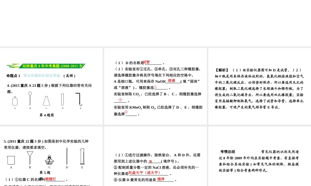
Task: Open the slide with 考情总结 summary
Action: point(260,156)
